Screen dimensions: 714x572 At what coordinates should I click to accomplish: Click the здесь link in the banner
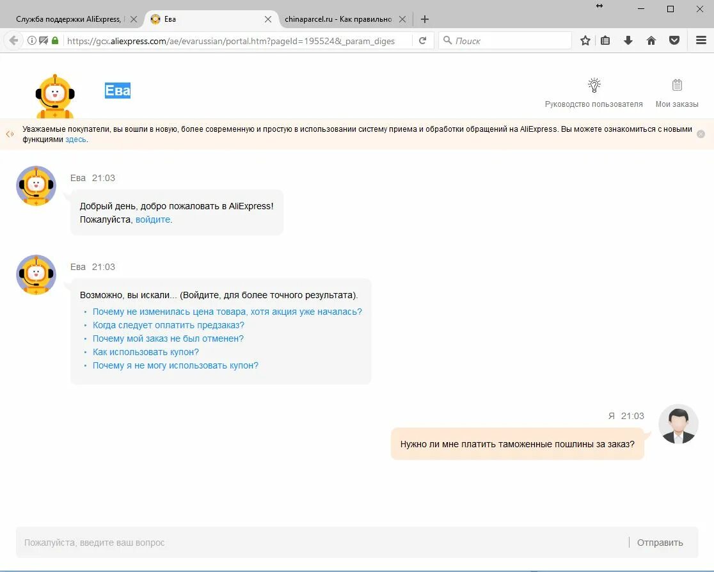[x=75, y=139]
